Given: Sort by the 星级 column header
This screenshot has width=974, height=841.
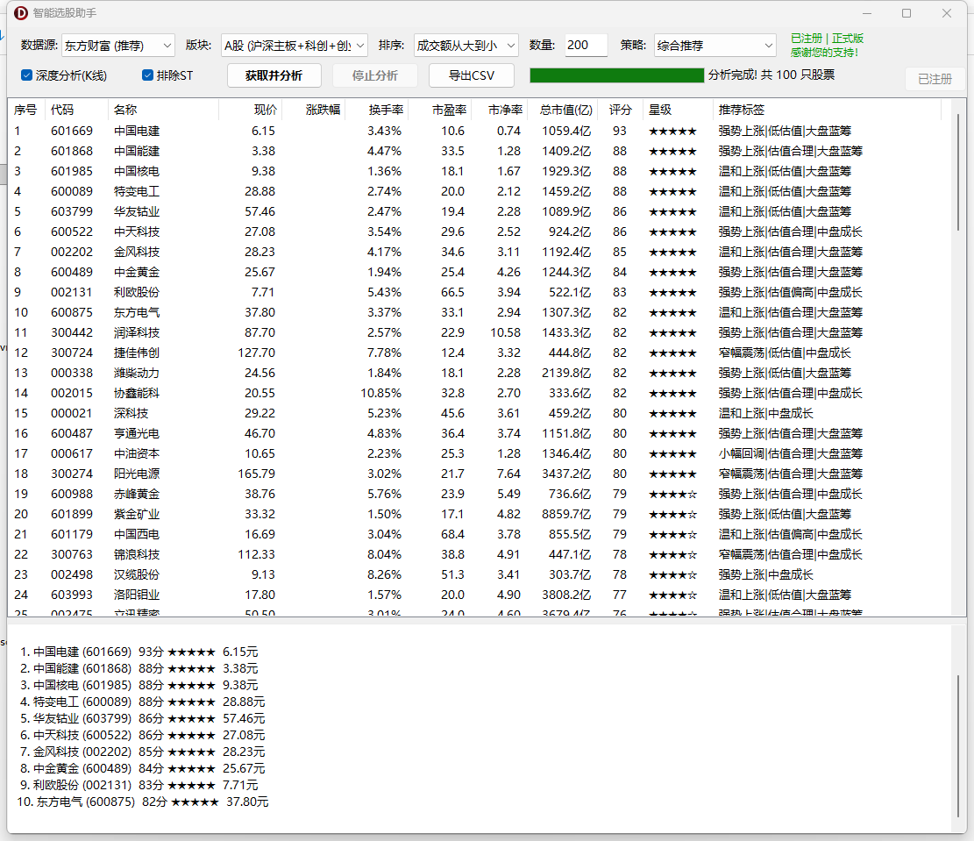Looking at the screenshot, I should coord(678,110).
